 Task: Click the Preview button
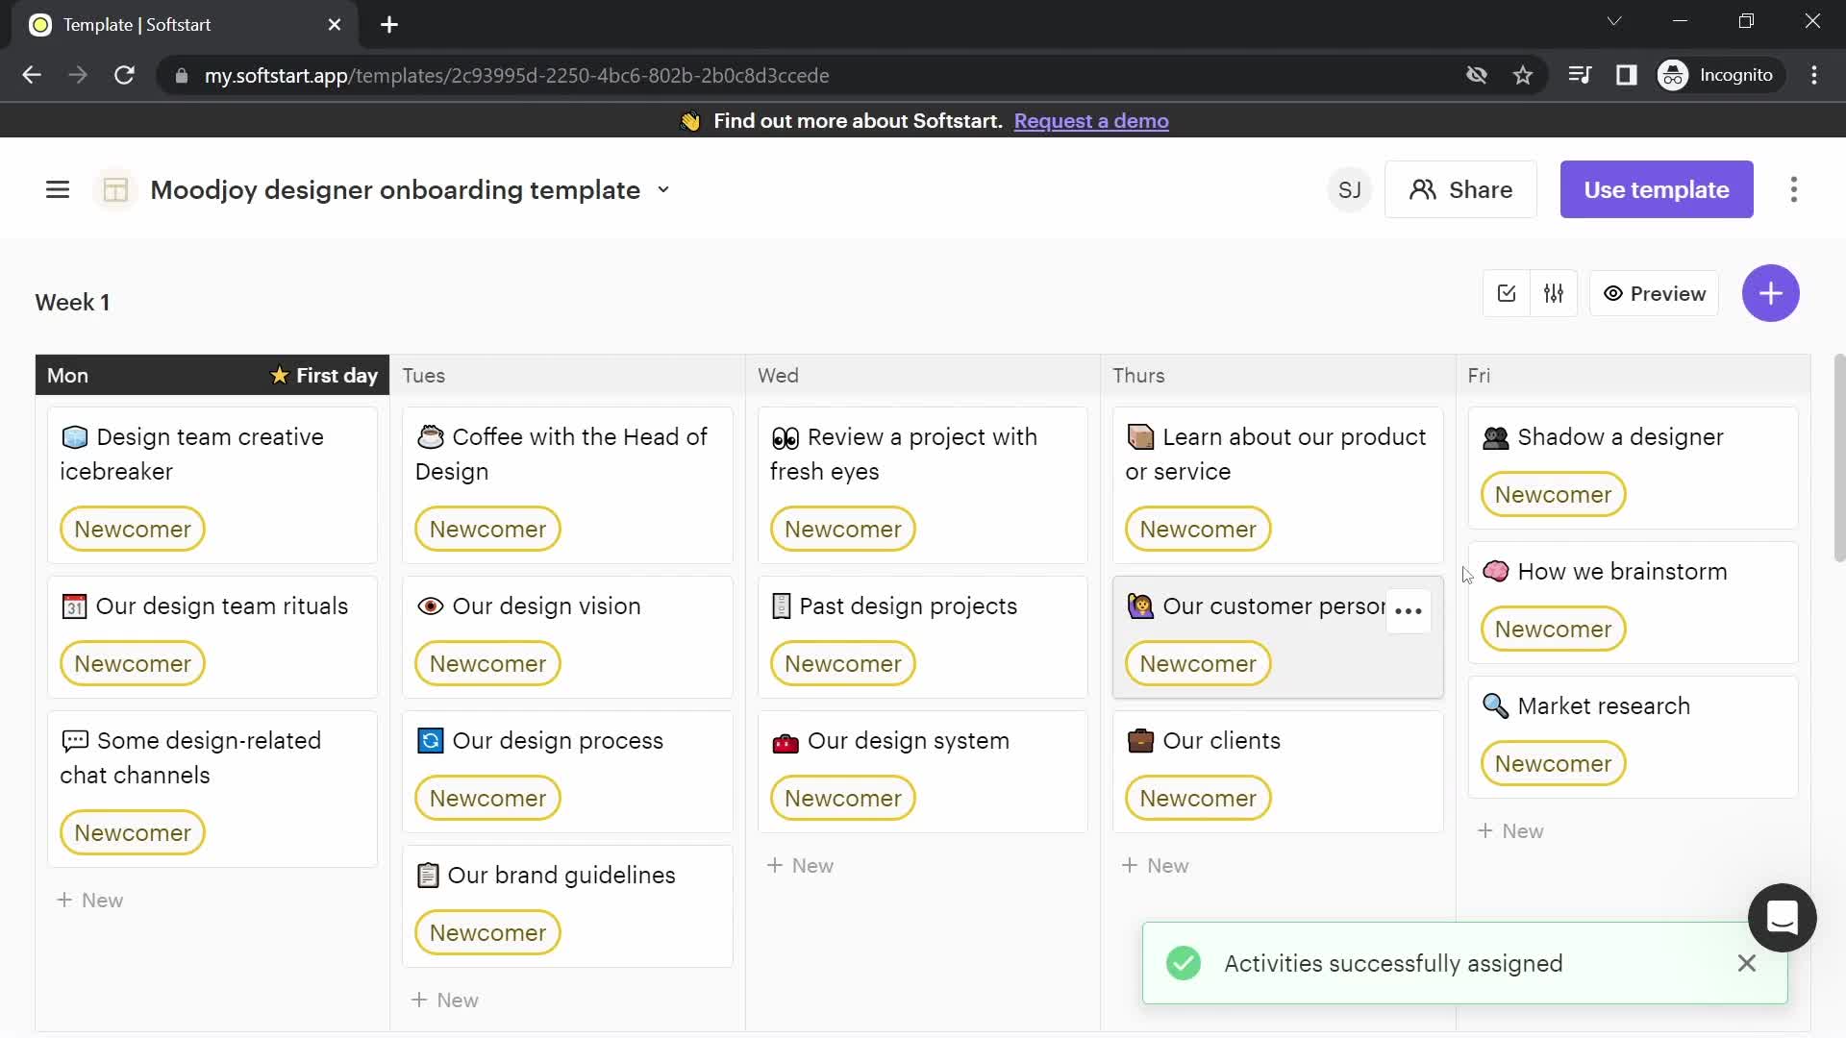(x=1654, y=293)
